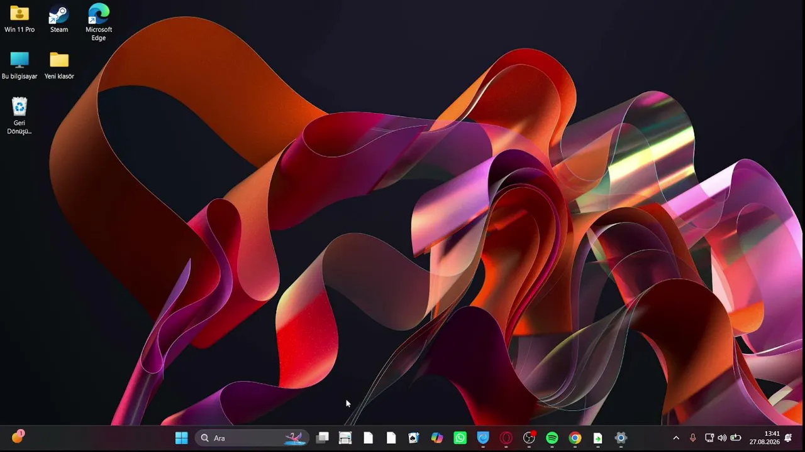805x452 pixels.
Task: Open Spotify from the taskbar
Action: tap(552, 438)
